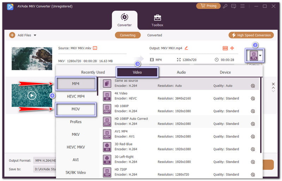Open settings gear for AV1 MP4
The image size is (282, 181).
pos(253,136)
